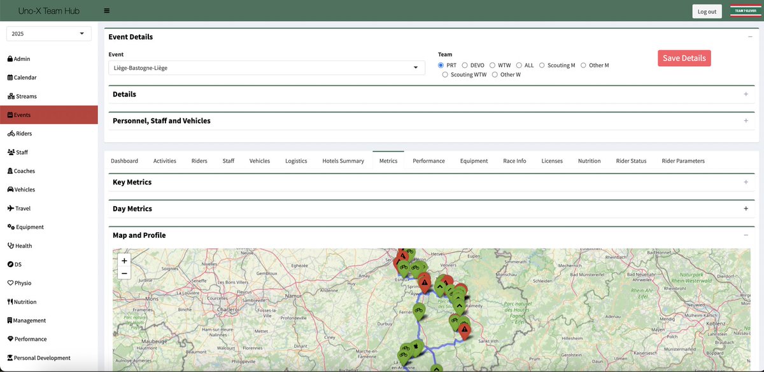The image size is (764, 372).
Task: Open Physio section
Action: click(x=19, y=283)
